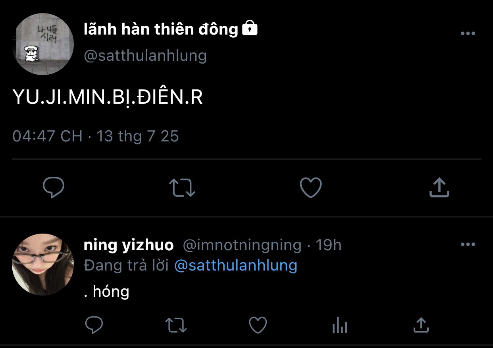The image size is (493, 348).
Task: Reply to ning yizhuo's comment
Action: [x=94, y=325]
